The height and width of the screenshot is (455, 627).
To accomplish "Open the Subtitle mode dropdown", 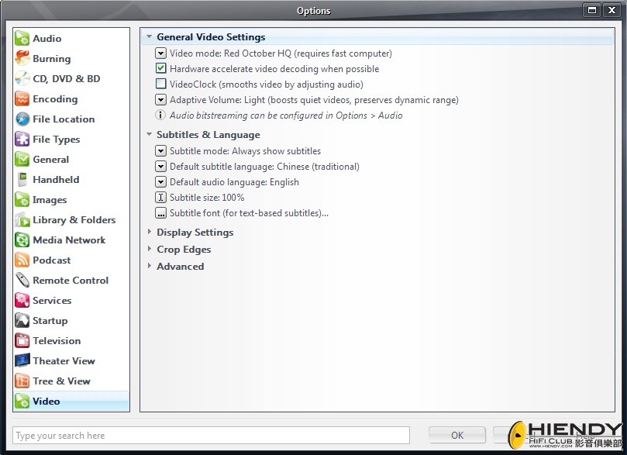I will 160,150.
